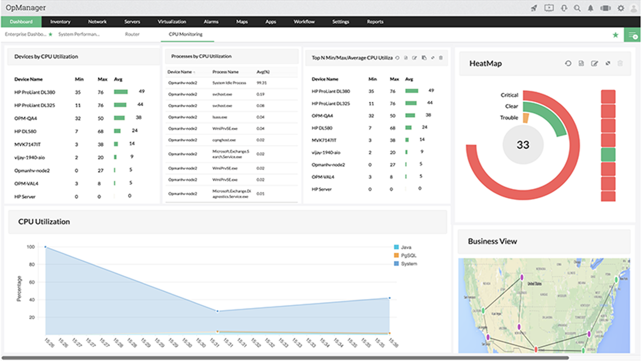This screenshot has width=642, height=361.
Task: Open HP ProLiant DL380 in Devices list
Action: (35, 92)
